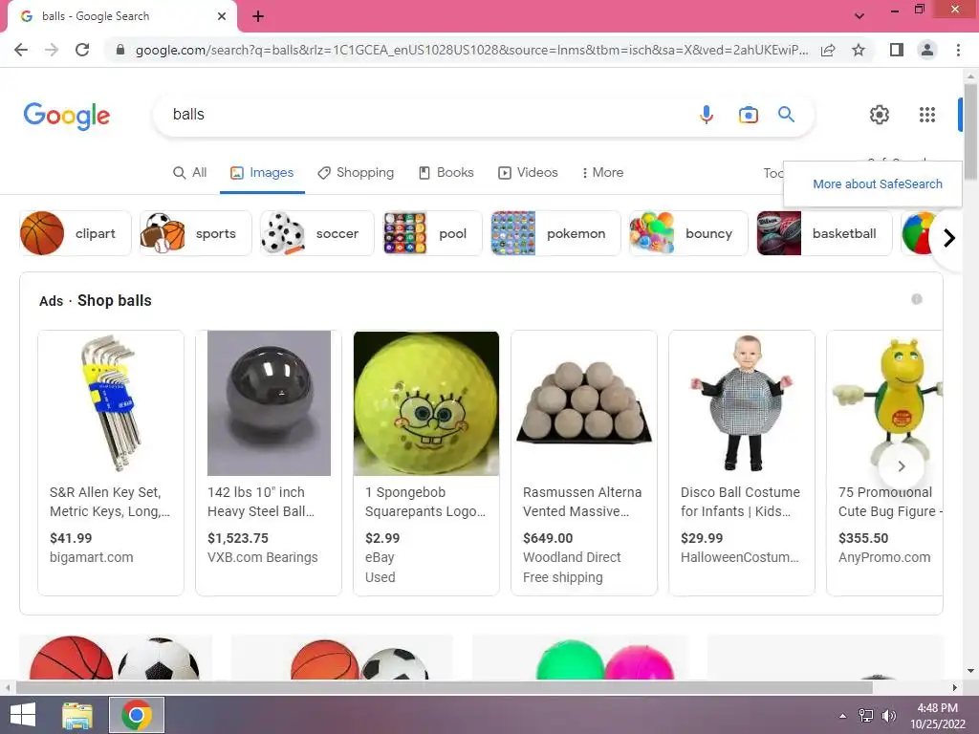The width and height of the screenshot is (979, 734).
Task: Select the Images tab
Action: tap(262, 173)
